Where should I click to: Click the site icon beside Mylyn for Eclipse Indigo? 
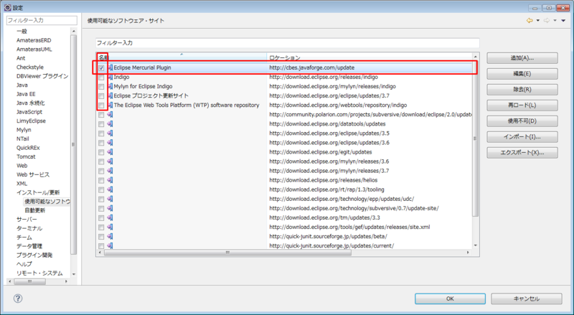click(110, 86)
